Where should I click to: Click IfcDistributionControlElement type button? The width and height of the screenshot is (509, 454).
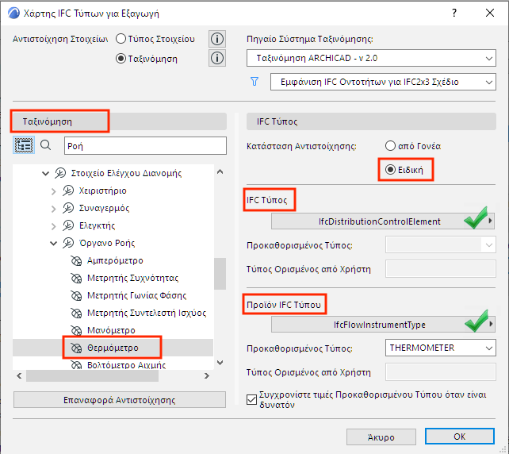pyautogui.click(x=383, y=221)
